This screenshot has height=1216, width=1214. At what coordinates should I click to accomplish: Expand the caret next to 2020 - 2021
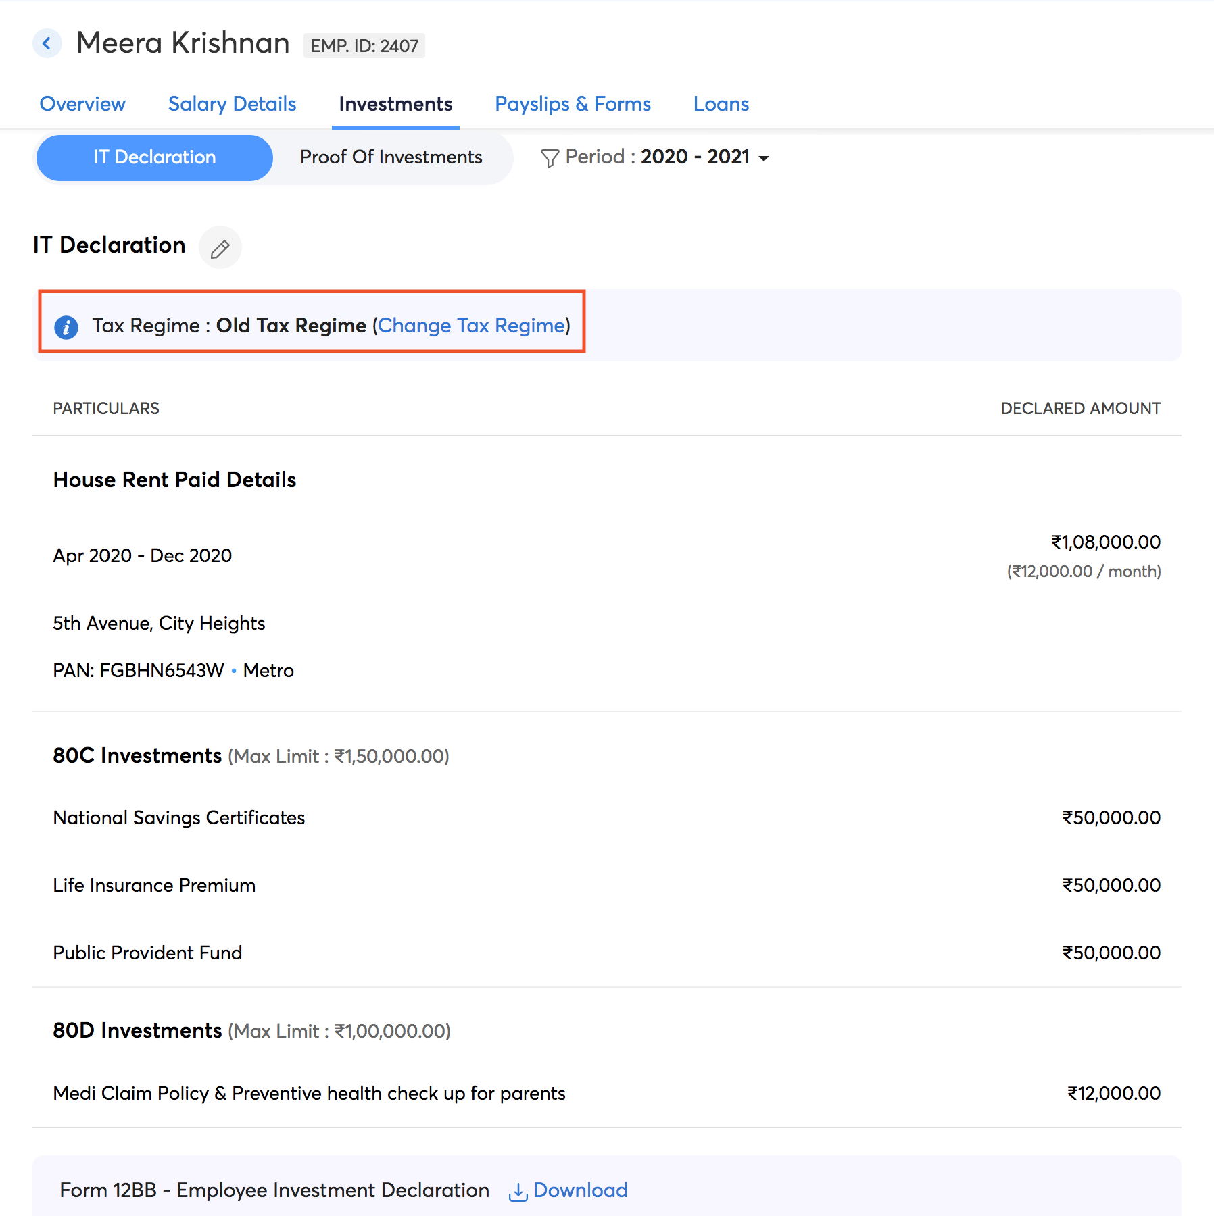[x=764, y=159]
